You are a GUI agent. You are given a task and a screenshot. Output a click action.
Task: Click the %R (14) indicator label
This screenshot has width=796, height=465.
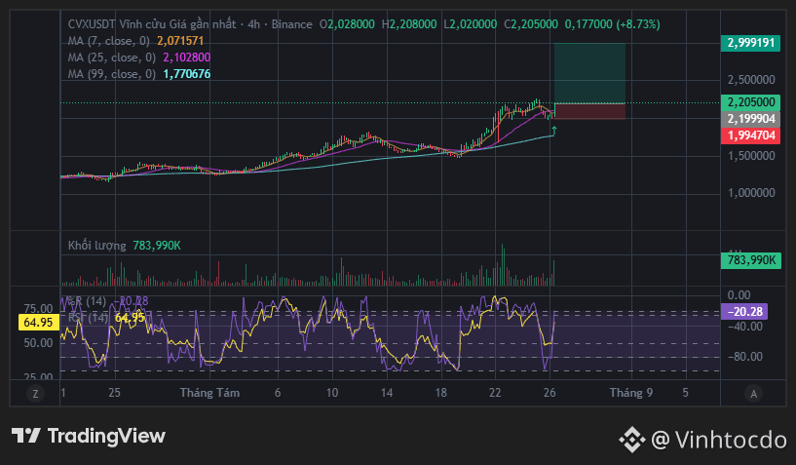coord(87,301)
